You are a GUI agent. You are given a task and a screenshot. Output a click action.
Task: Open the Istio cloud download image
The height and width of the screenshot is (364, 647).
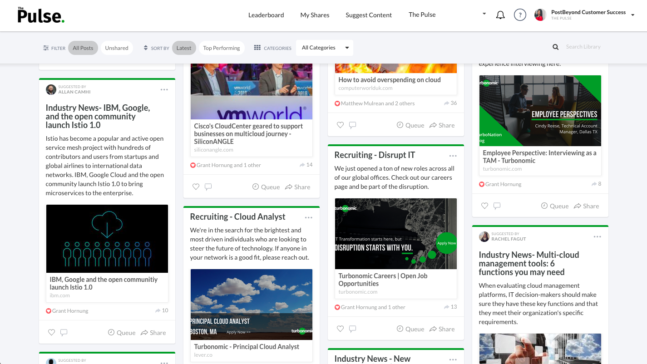point(107,239)
